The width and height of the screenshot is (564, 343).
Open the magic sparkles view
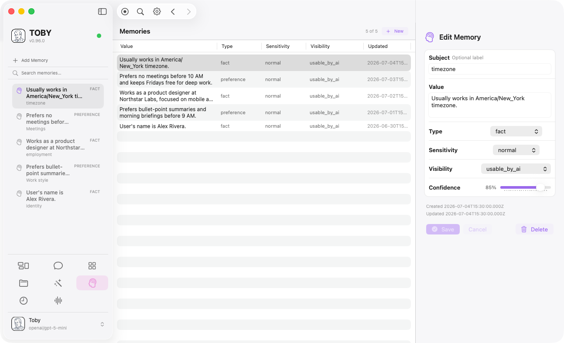click(58, 283)
